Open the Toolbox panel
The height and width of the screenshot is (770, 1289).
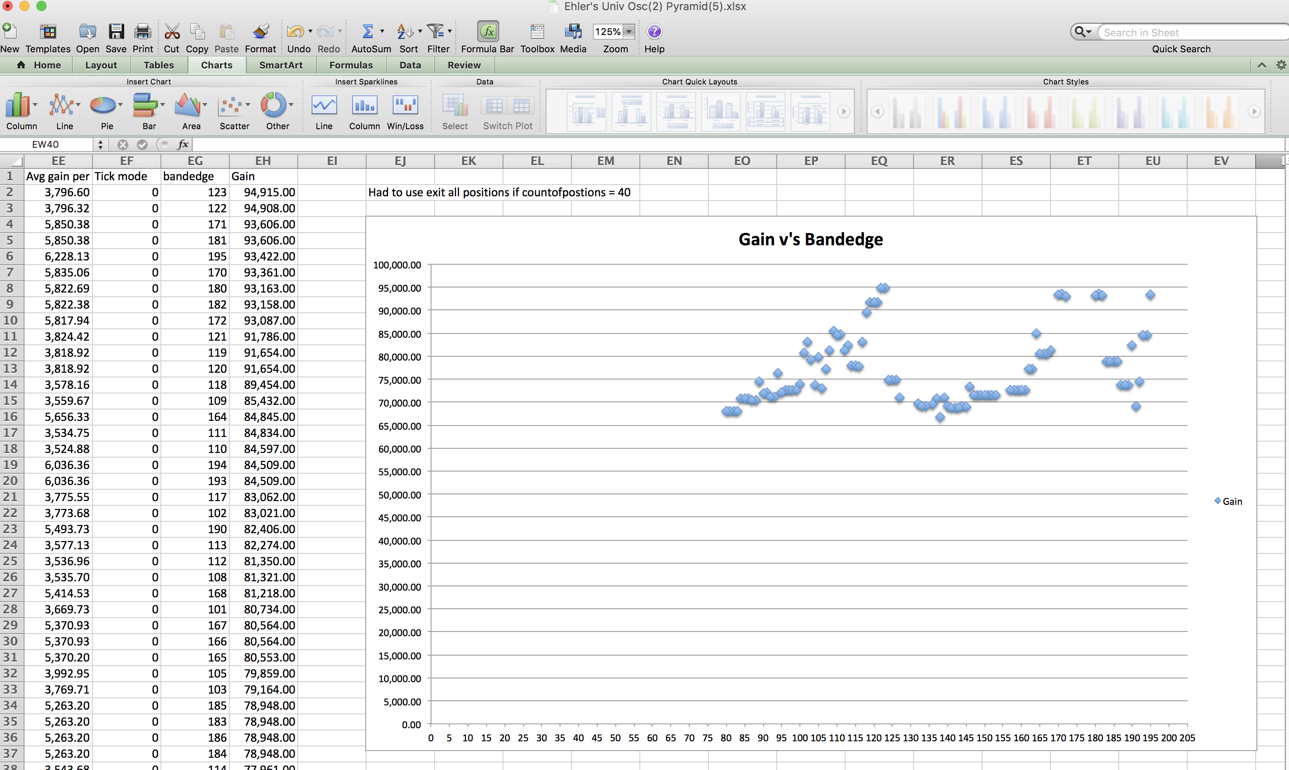537,32
